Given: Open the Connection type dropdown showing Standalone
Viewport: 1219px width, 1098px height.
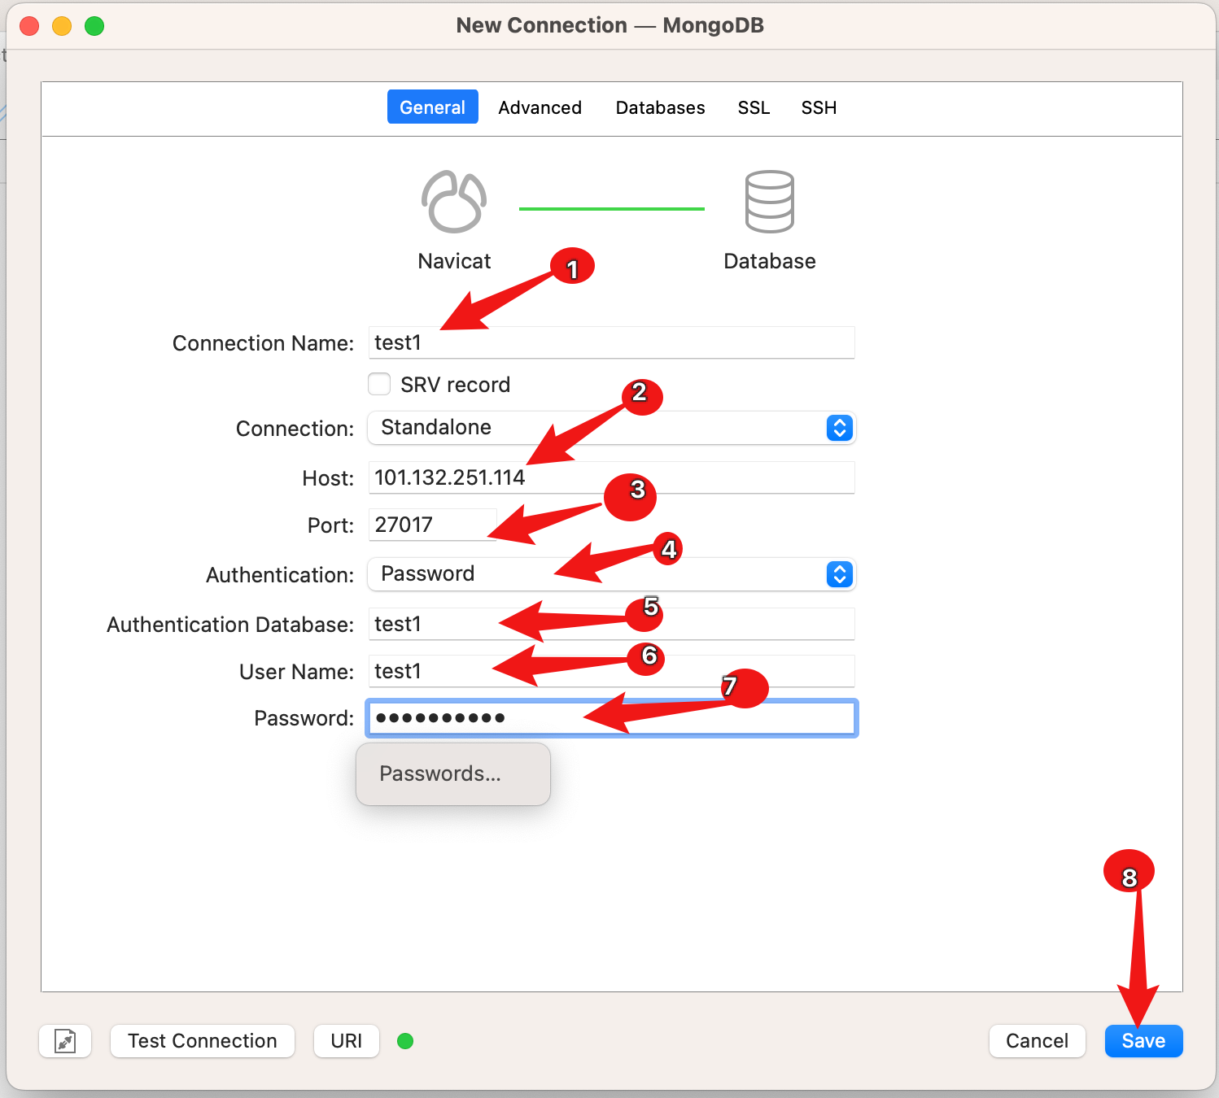Looking at the screenshot, I should [x=611, y=428].
